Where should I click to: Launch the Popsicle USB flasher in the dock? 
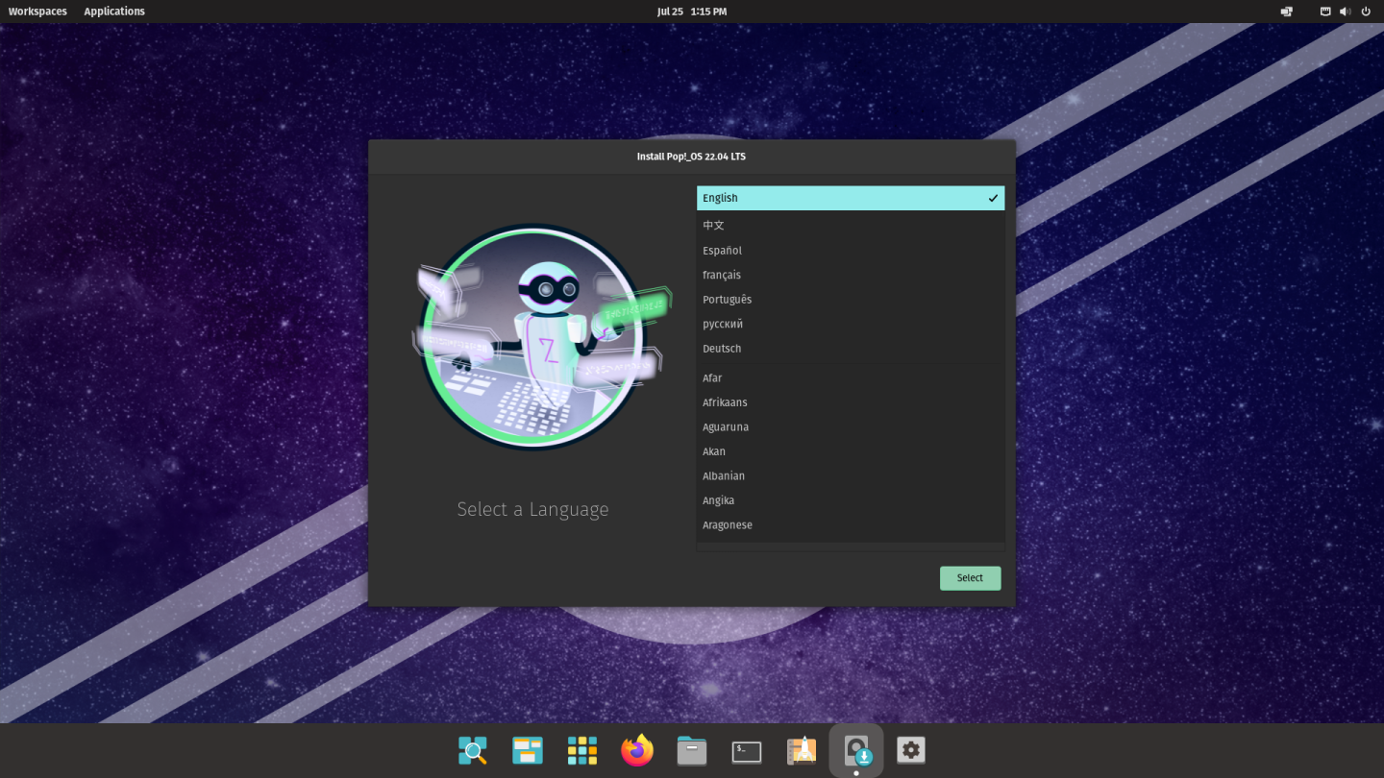coord(802,750)
